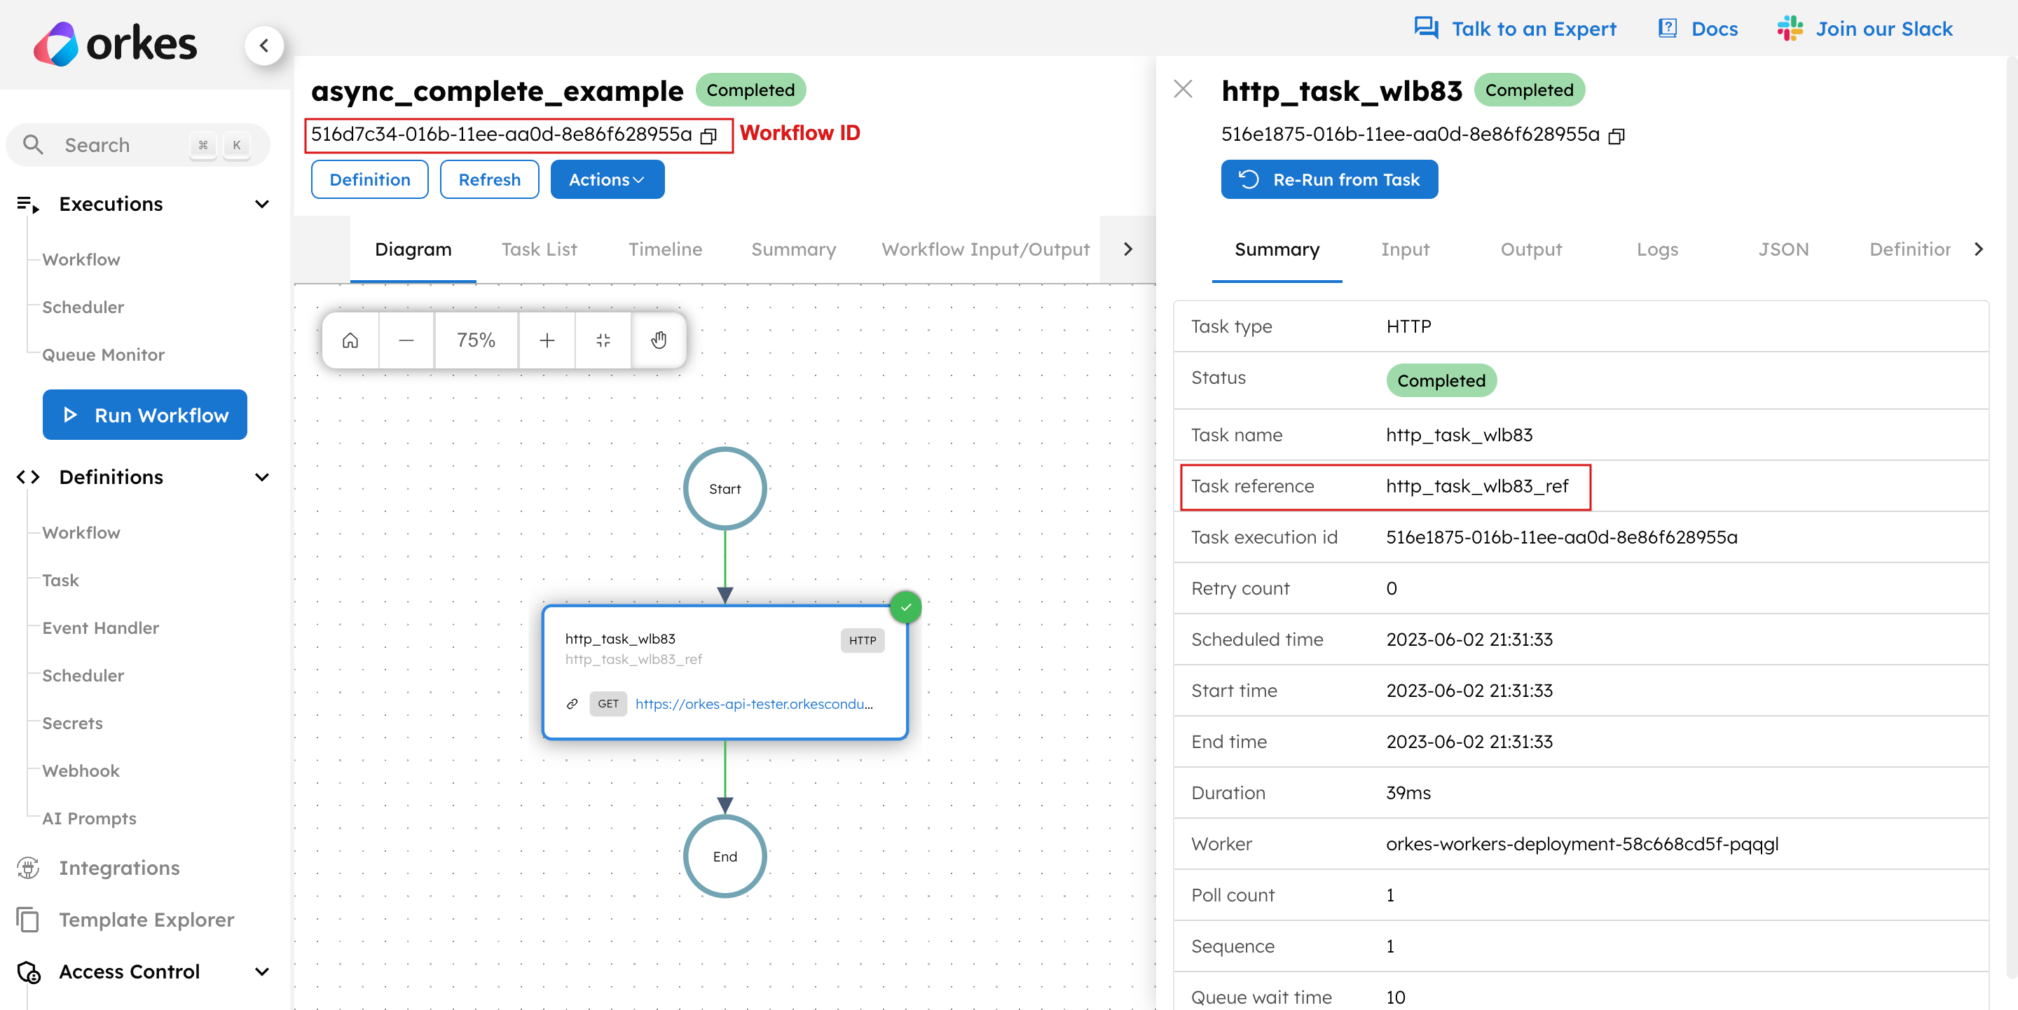This screenshot has height=1010, width=2018.
Task: Close the http_task_wlb83 detail panel
Action: pyautogui.click(x=1183, y=89)
